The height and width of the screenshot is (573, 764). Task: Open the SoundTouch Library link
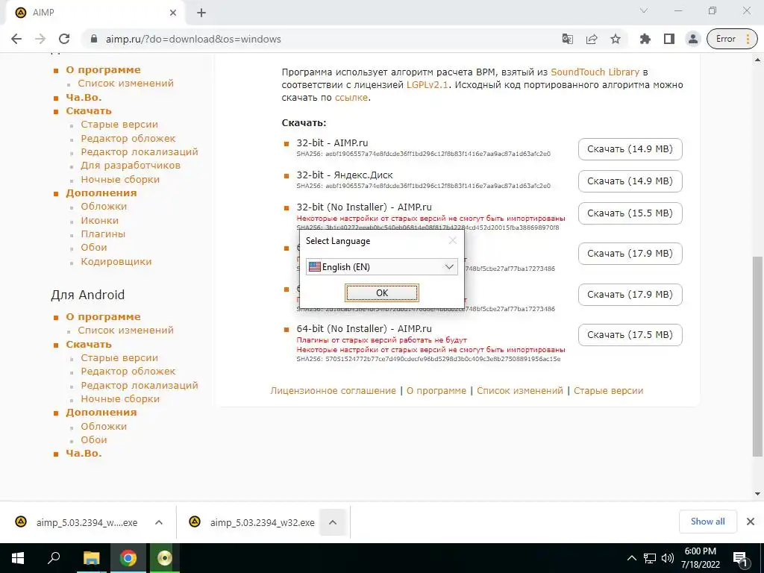coord(595,72)
